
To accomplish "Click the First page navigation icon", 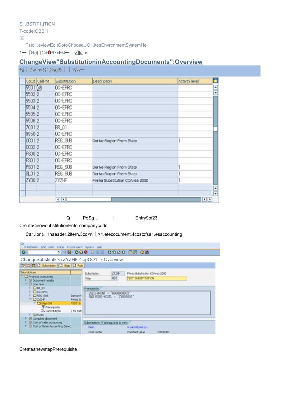I will pos(109,252).
